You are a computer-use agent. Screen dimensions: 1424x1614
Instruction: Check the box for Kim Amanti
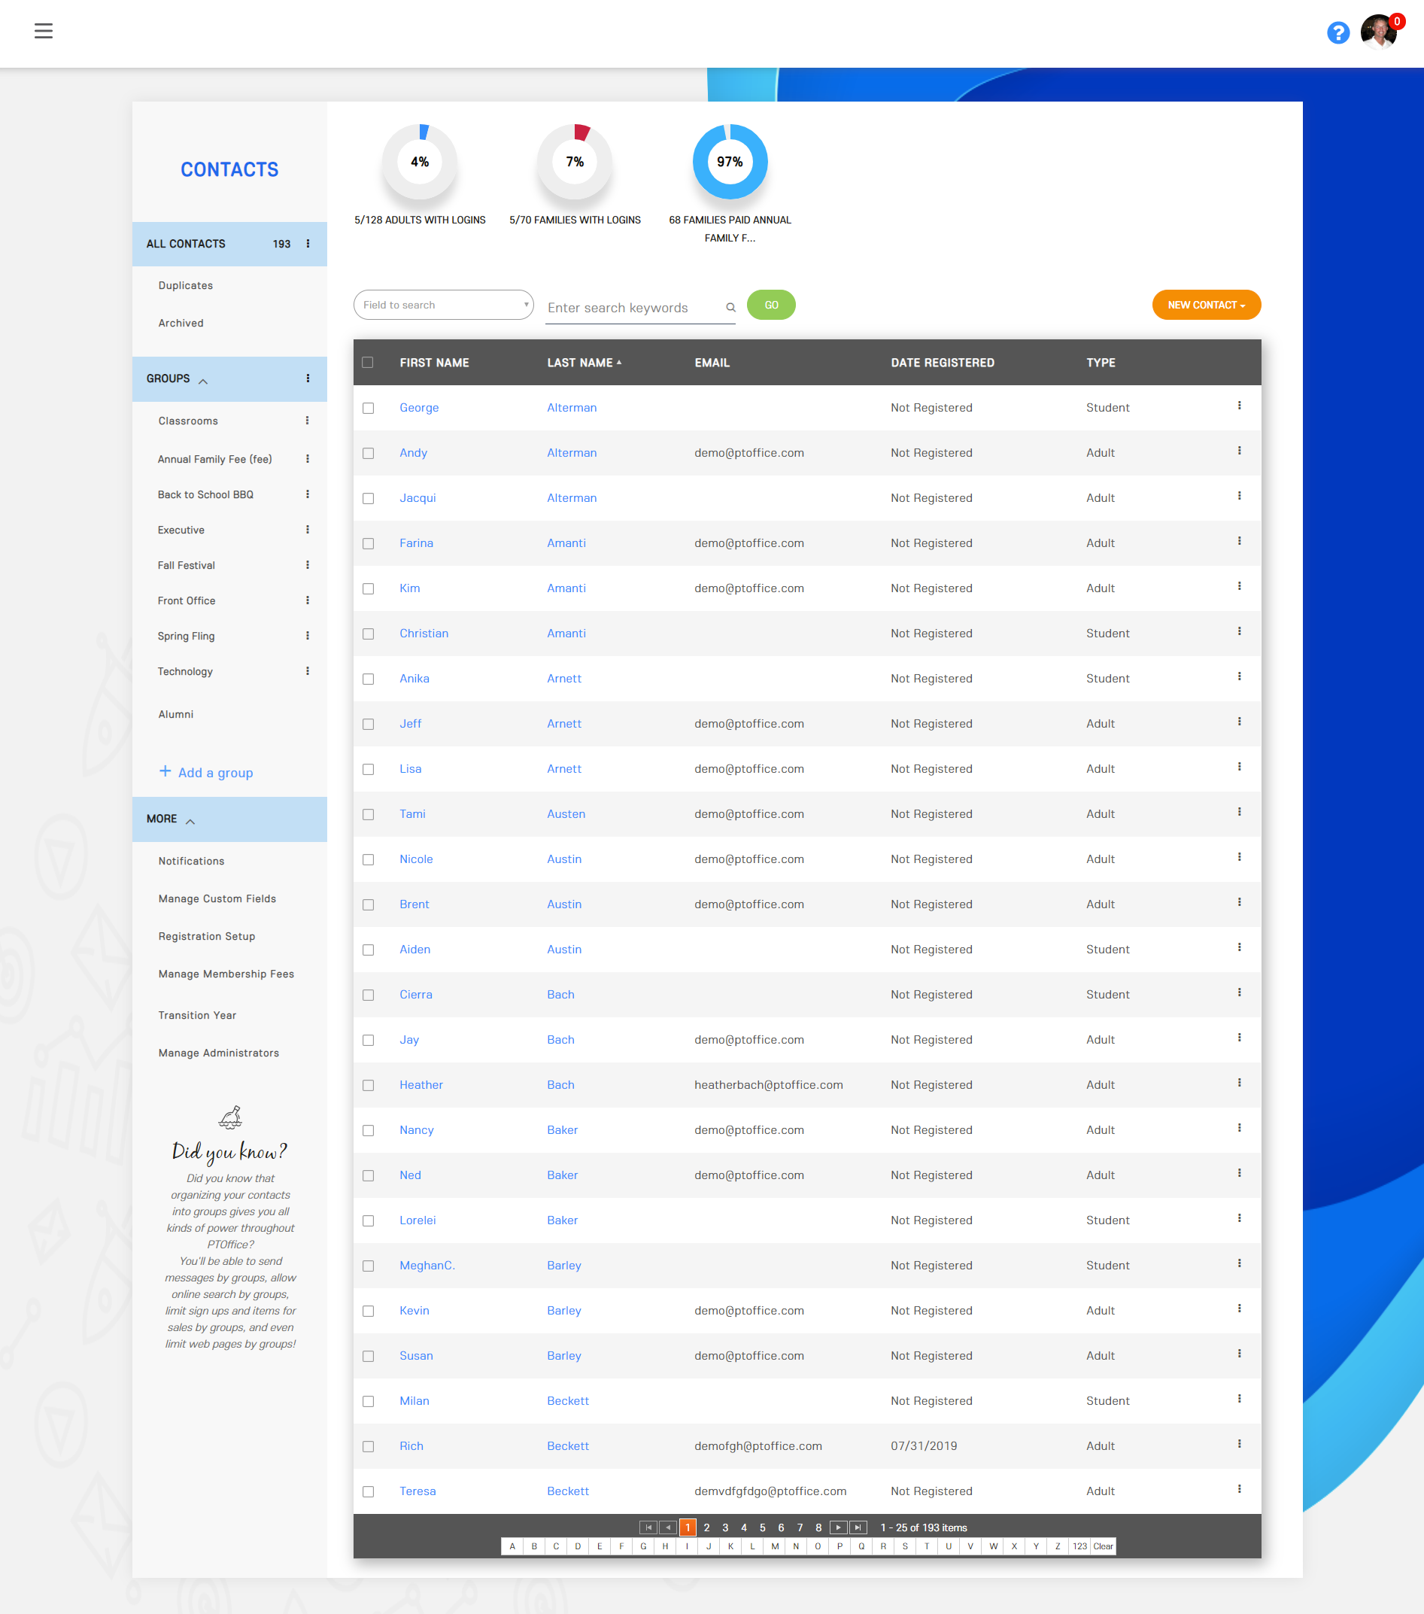pyautogui.click(x=368, y=589)
